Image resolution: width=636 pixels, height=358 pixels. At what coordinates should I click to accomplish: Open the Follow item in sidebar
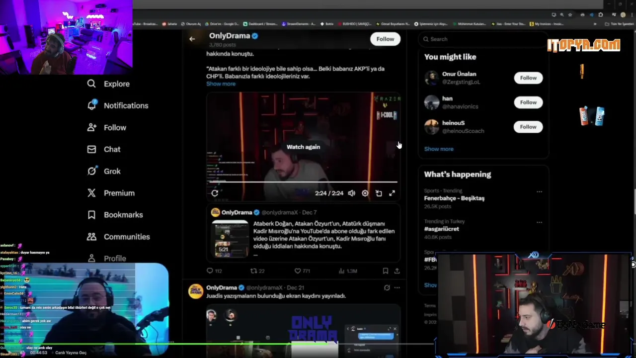pos(107,127)
